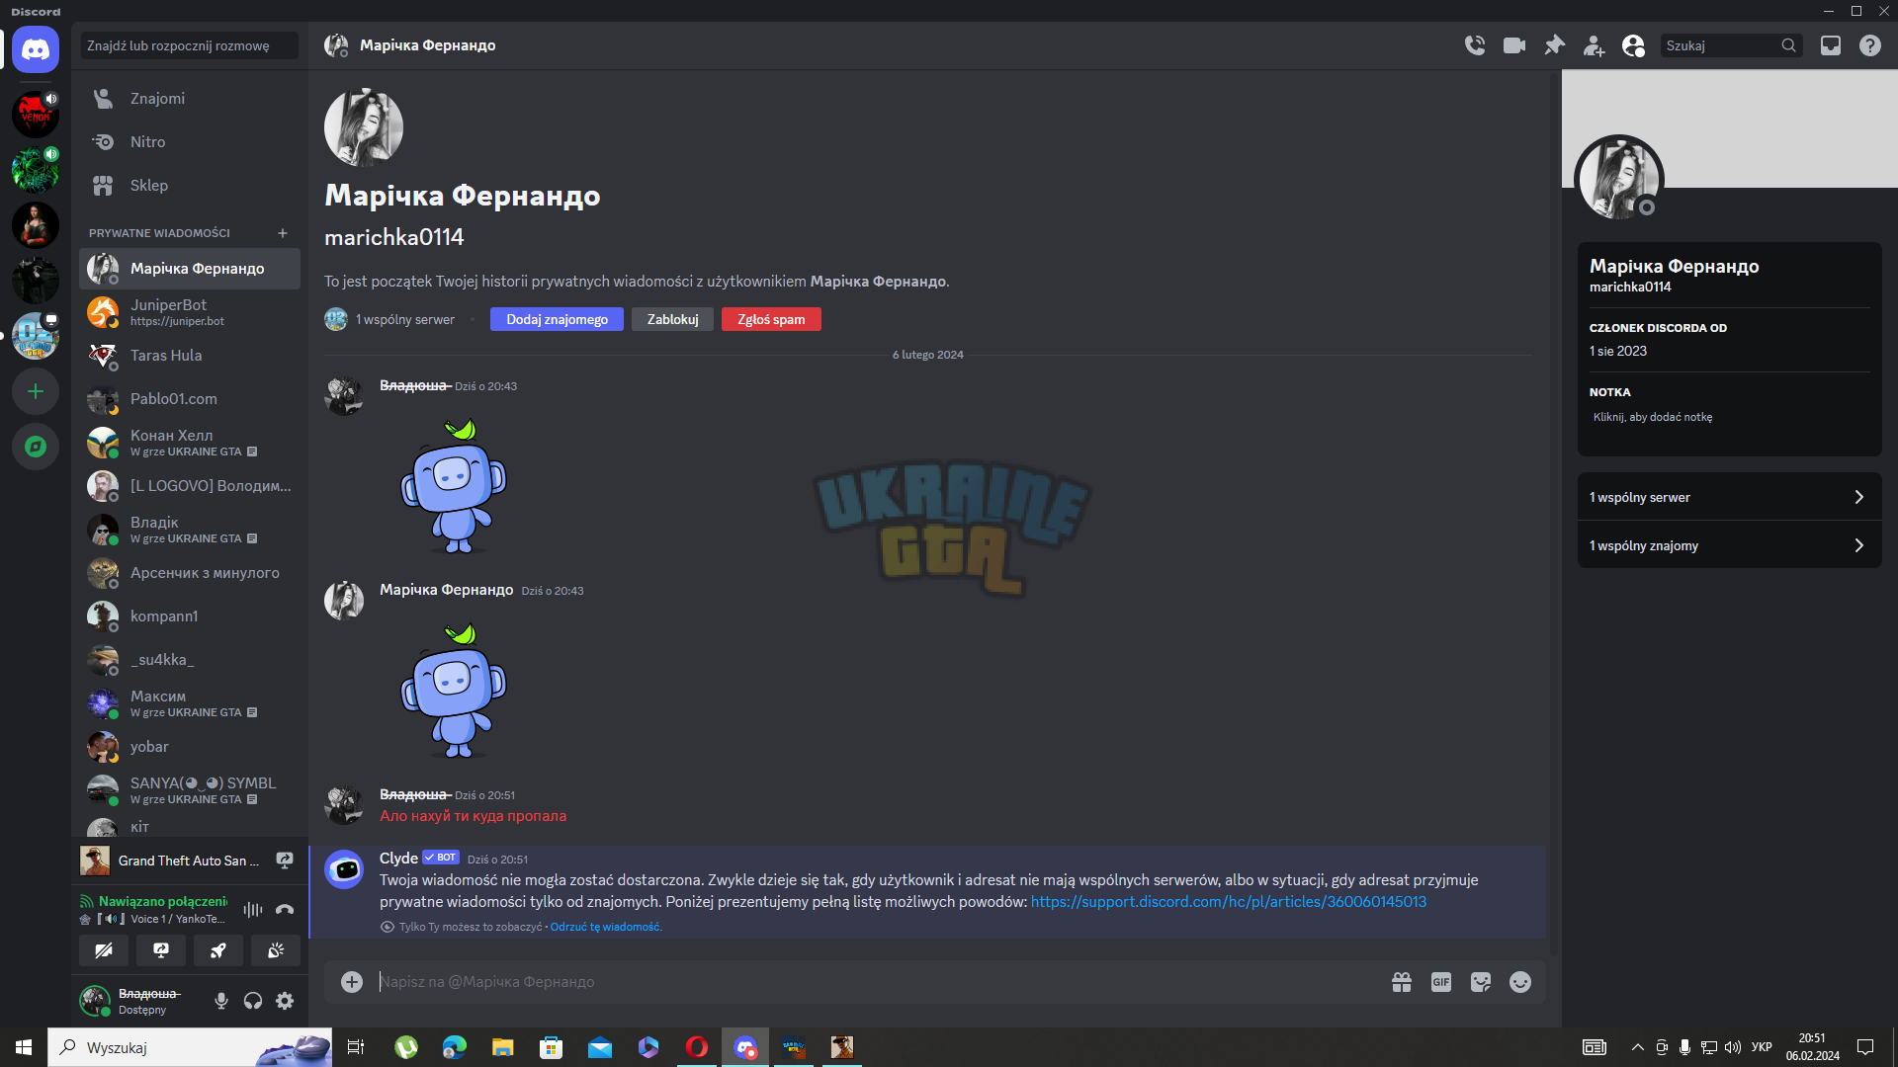Open the Help question mark icon

1870,45
